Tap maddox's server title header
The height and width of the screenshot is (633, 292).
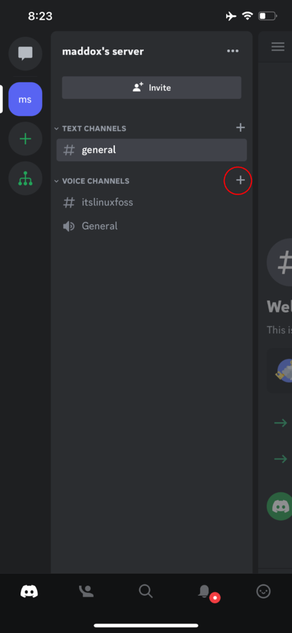pyautogui.click(x=103, y=51)
